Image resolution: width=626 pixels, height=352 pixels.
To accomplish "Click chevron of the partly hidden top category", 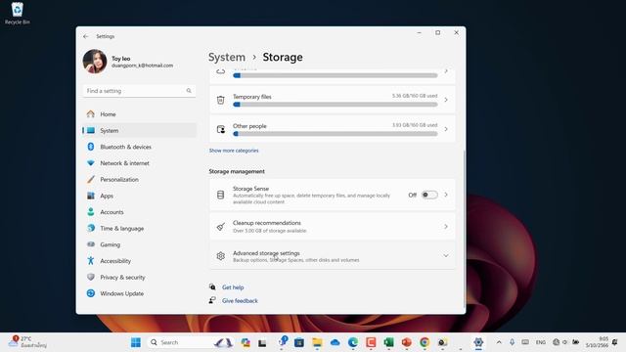I will coord(446,71).
